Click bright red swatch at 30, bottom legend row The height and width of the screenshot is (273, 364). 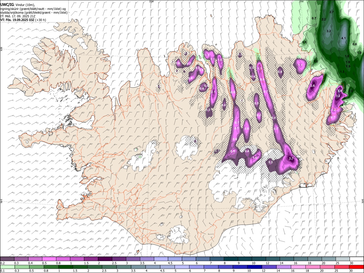(x=356, y=267)
